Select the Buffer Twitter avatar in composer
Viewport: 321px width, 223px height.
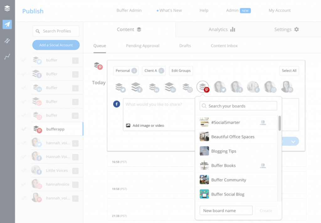point(120,87)
